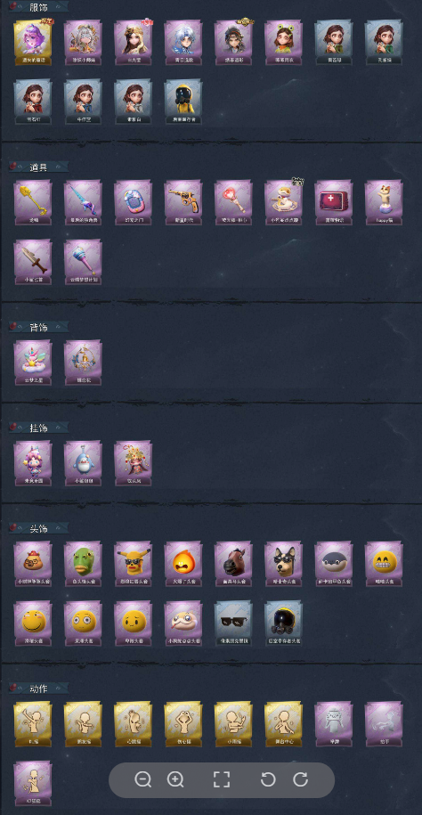The height and width of the screenshot is (815, 422).
Task: Select the horse head mask headgear
Action: click(233, 564)
